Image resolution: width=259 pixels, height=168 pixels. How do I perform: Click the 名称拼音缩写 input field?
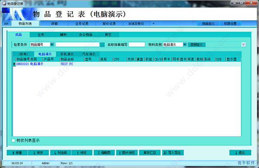(x=137, y=45)
